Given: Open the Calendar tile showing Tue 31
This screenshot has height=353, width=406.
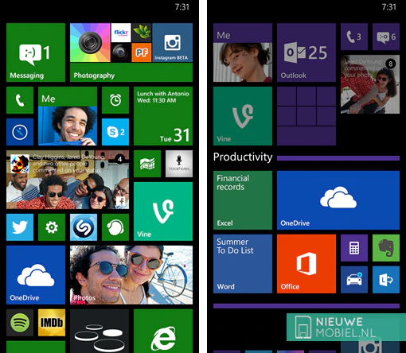Looking at the screenshot, I should 163,116.
